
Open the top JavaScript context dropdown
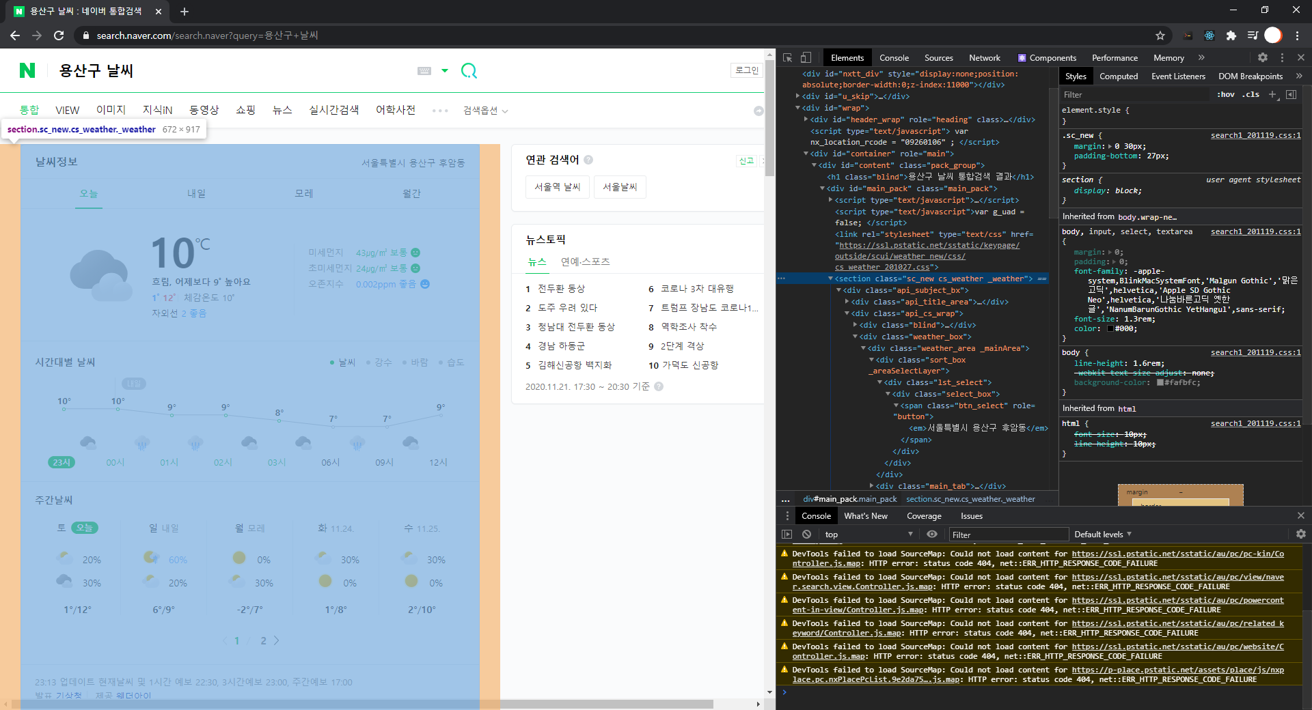click(x=868, y=535)
